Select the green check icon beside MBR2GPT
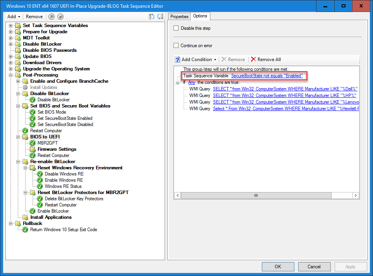This screenshot has height=276, width=373. click(x=33, y=143)
